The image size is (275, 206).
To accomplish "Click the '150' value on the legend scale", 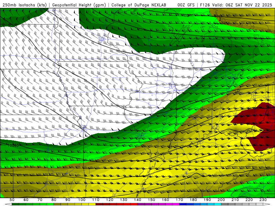I will tap(152, 200).
